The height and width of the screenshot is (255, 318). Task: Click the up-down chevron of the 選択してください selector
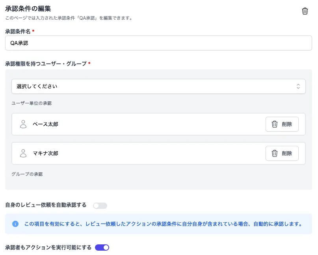tap(298, 86)
